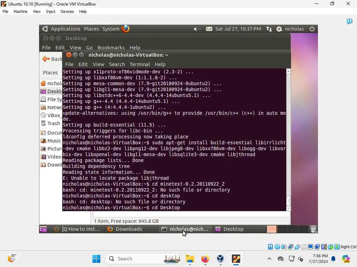Click the terminal scrollbar down arrow
This screenshot has width=357, height=267.
(x=288, y=208)
